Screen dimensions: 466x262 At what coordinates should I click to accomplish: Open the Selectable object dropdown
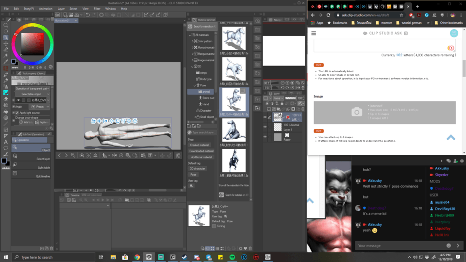pos(33,94)
